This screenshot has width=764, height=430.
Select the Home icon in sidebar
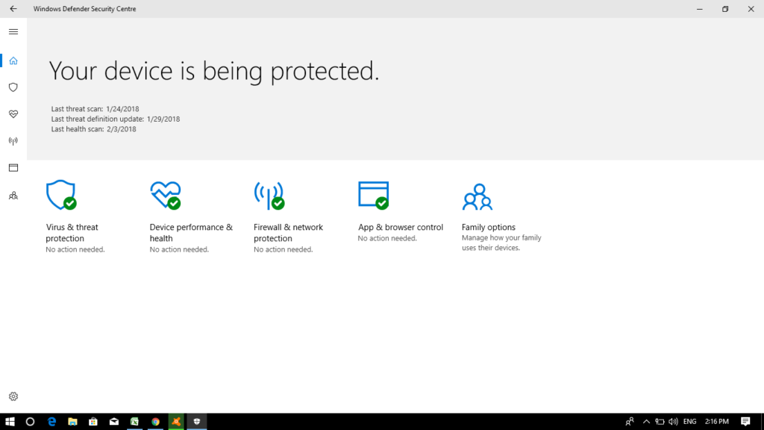(x=13, y=60)
